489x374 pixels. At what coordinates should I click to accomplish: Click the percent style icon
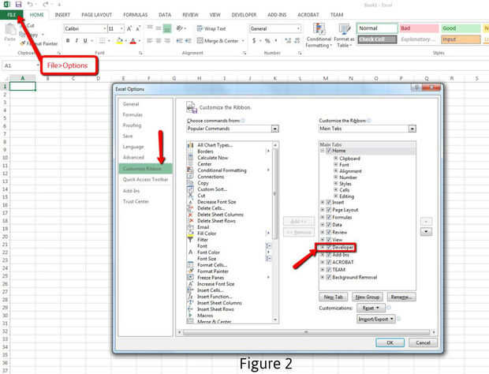pos(267,41)
